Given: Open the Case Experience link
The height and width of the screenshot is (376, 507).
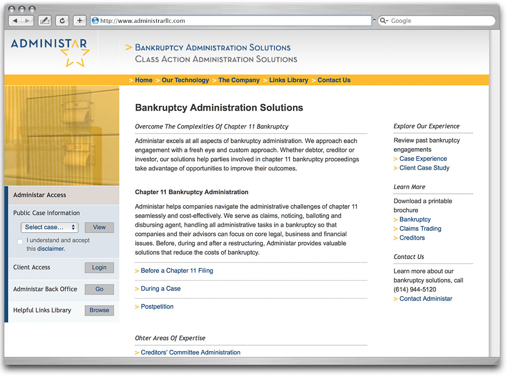Looking at the screenshot, I should point(423,159).
